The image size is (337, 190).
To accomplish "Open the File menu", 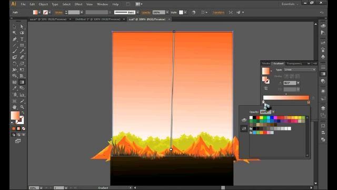I will pos(23,4).
